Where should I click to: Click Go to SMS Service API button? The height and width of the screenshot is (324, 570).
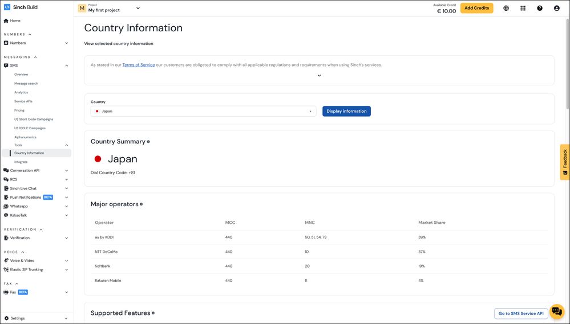point(521,314)
